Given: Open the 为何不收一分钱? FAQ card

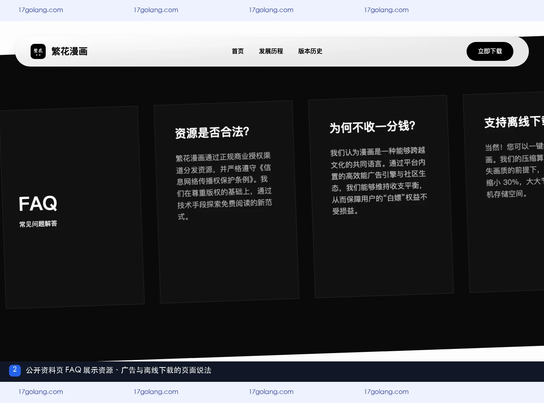Looking at the screenshot, I should coord(381,197).
